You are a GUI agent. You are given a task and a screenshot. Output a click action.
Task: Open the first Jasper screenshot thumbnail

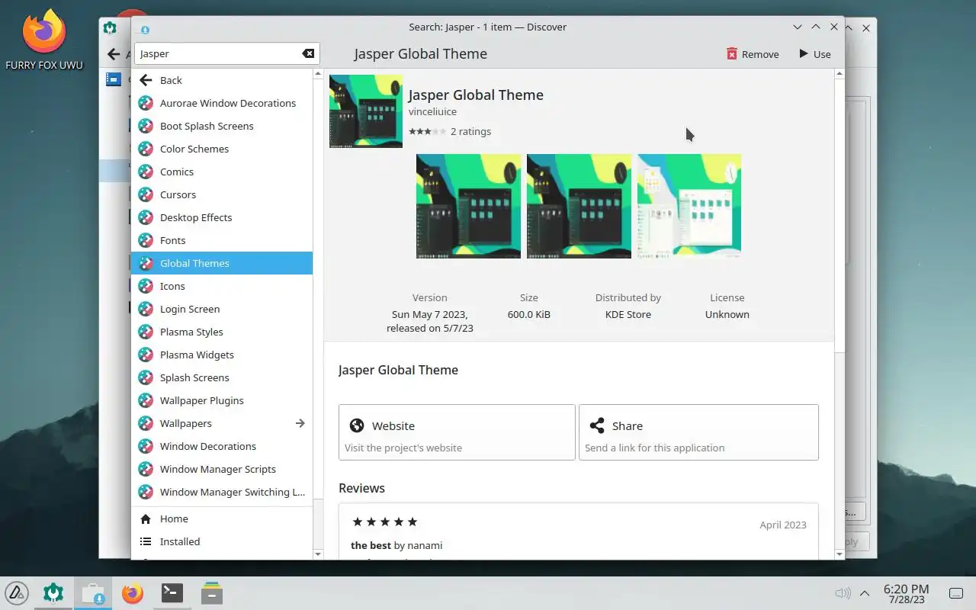468,206
